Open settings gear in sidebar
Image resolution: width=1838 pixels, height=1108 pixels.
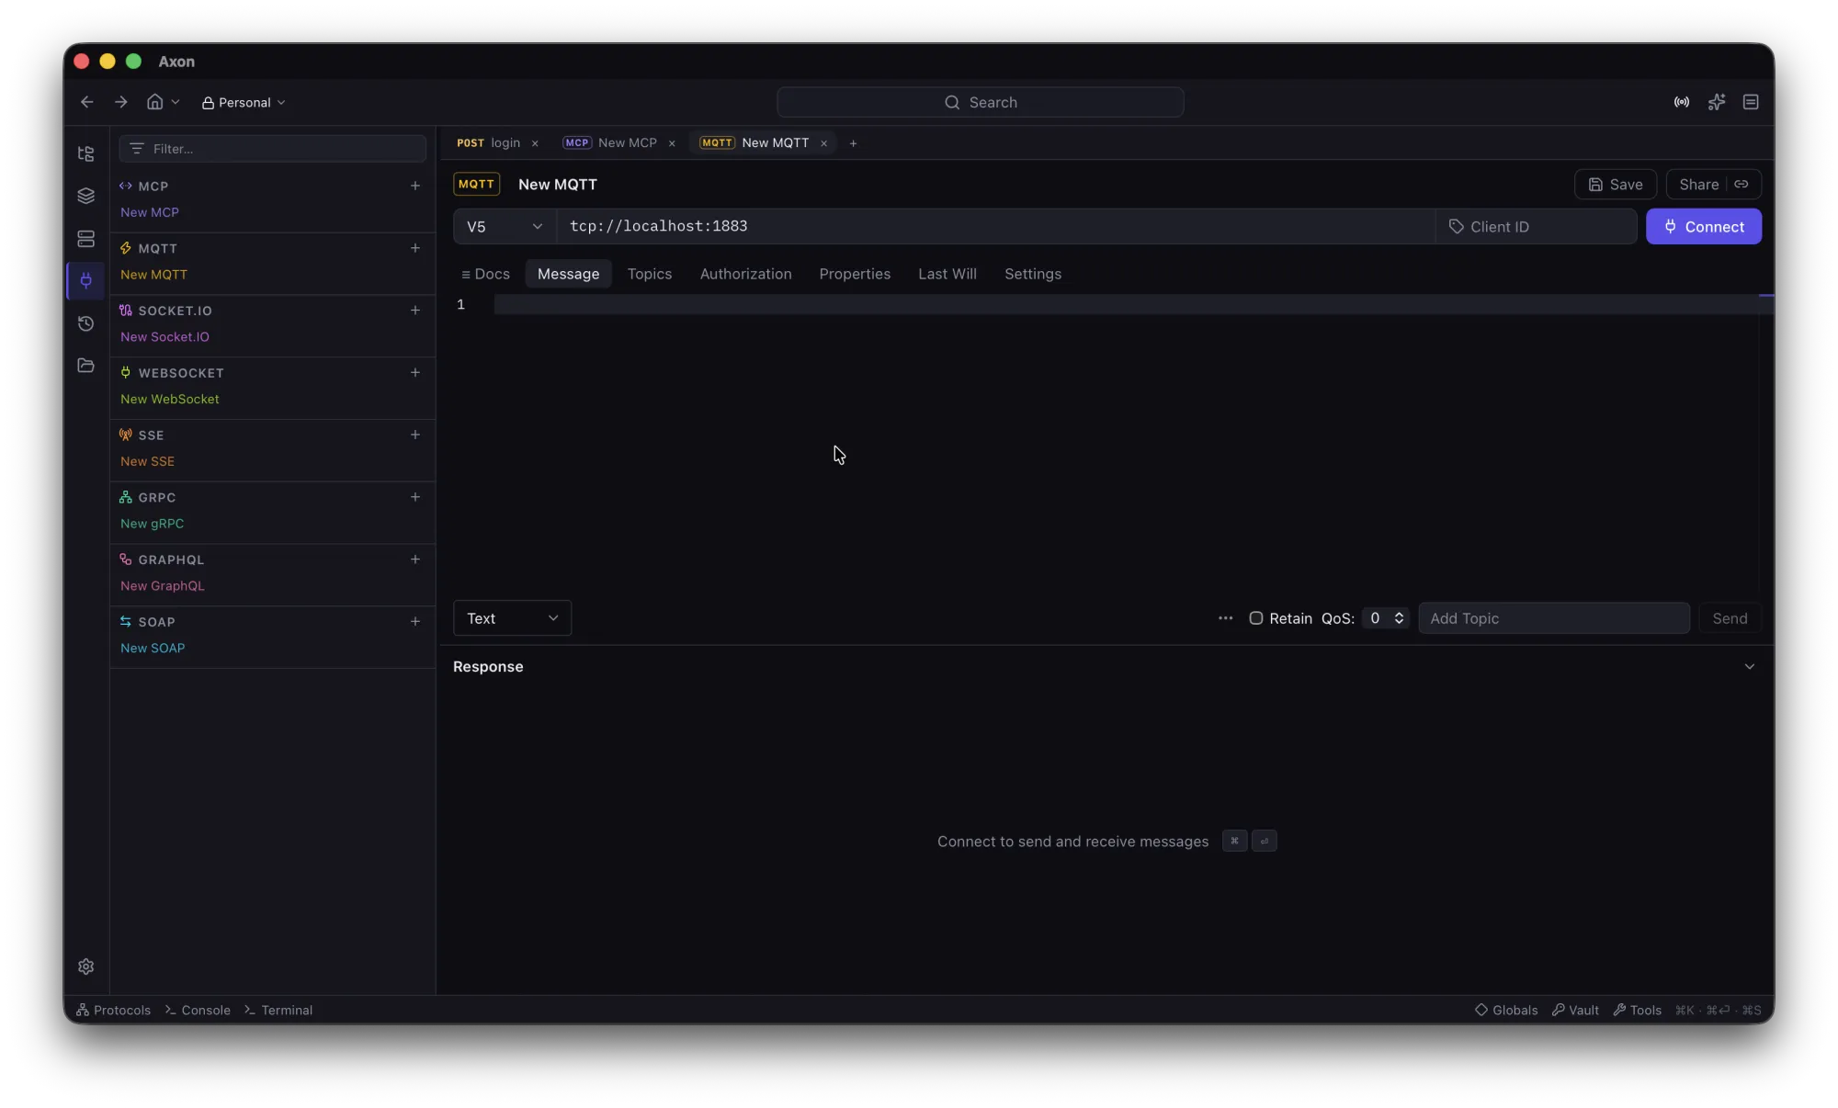[85, 967]
